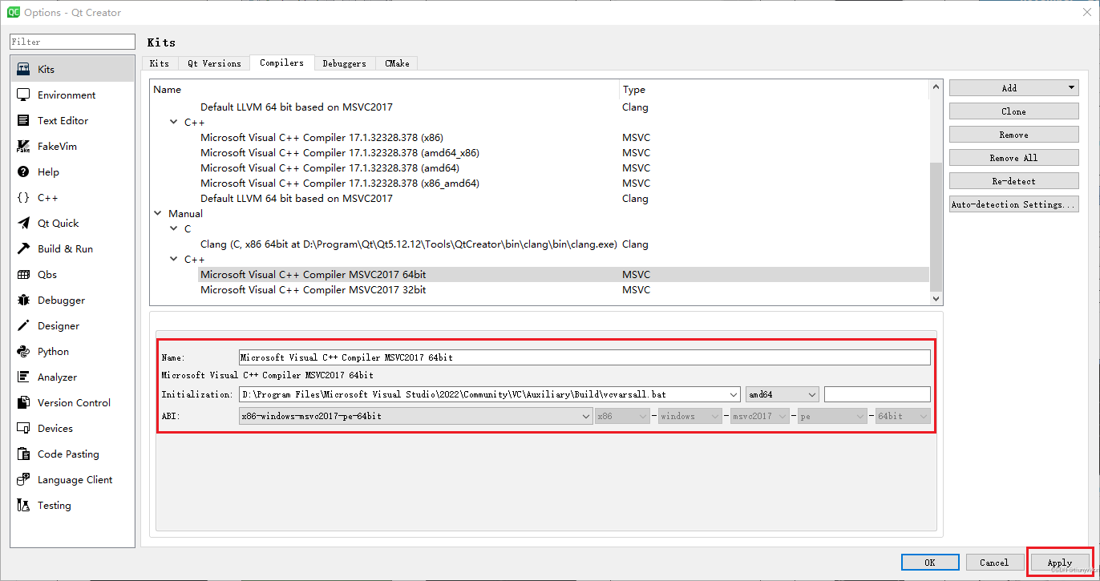Open Build & Run settings category
Viewport: 1100px width, 581px height.
[72, 248]
